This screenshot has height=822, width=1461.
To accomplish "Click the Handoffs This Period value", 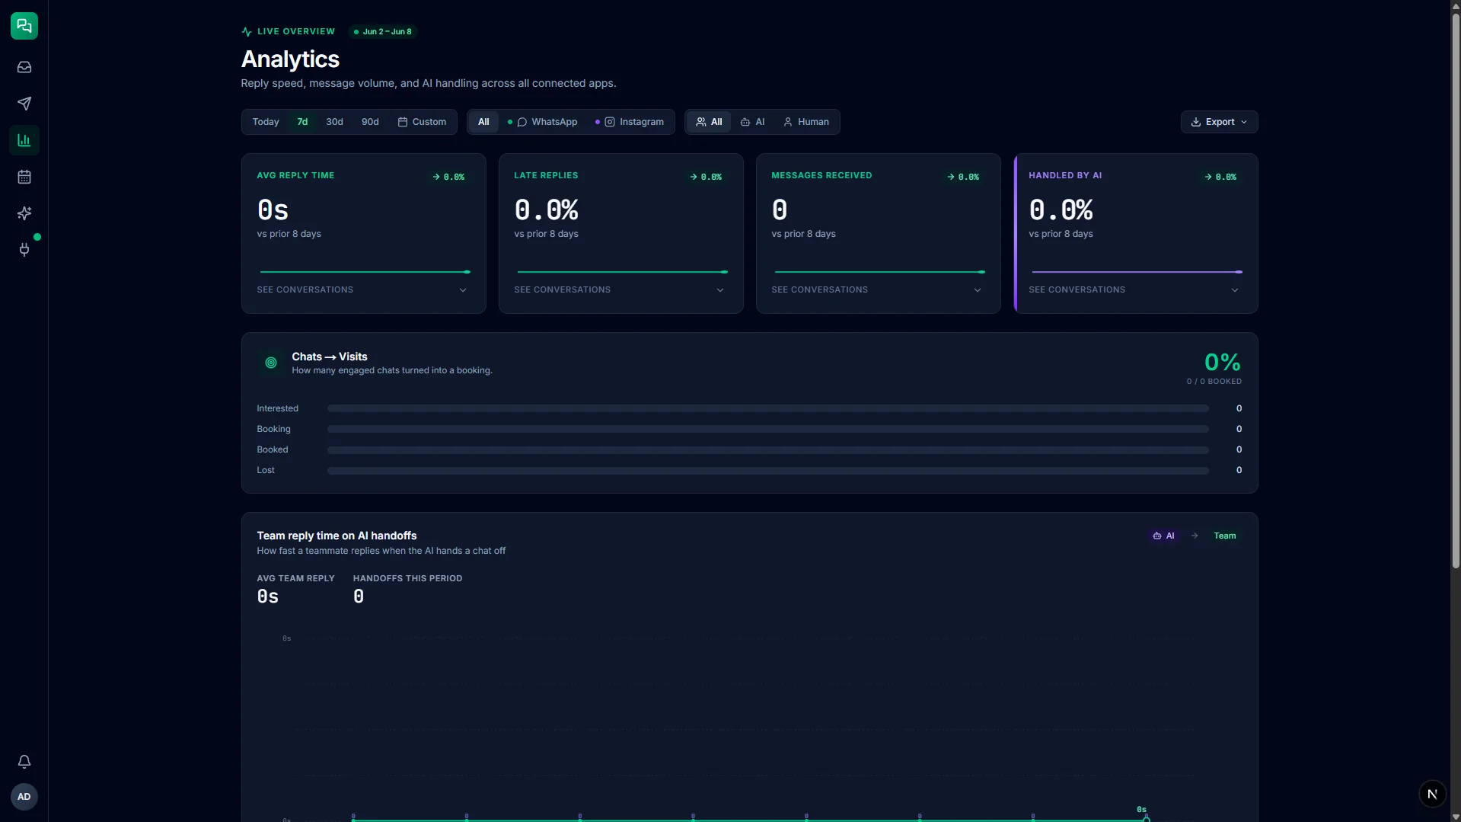I will (x=359, y=597).
